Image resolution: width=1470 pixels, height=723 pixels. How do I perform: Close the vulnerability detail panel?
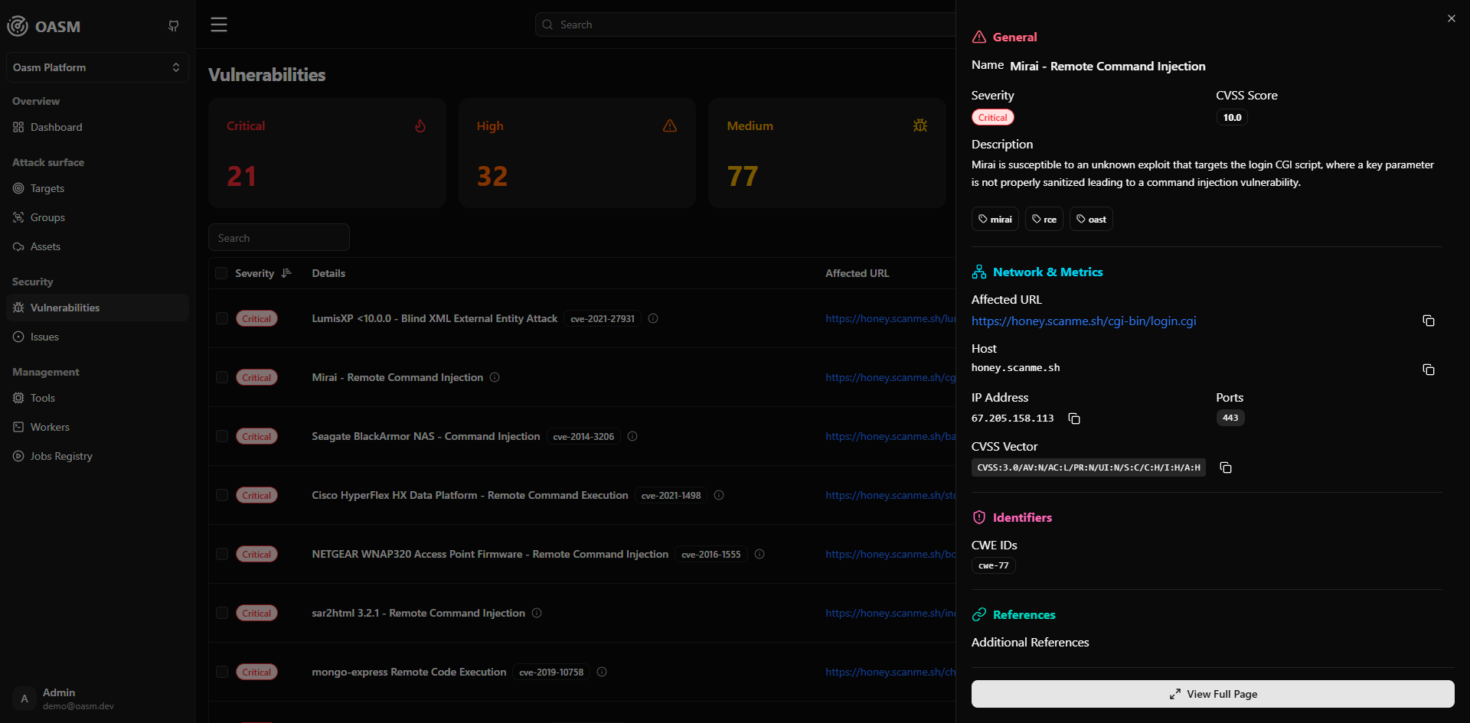tap(1452, 18)
